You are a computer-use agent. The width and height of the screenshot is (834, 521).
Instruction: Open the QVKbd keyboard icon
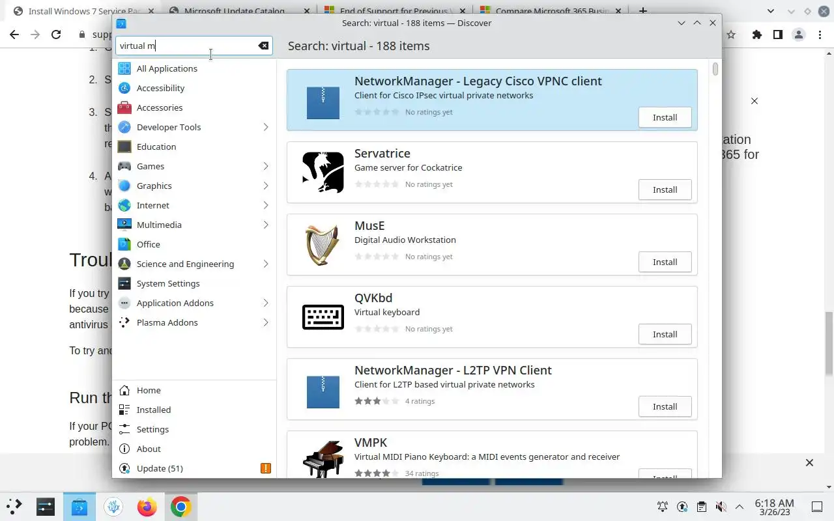coord(323,317)
